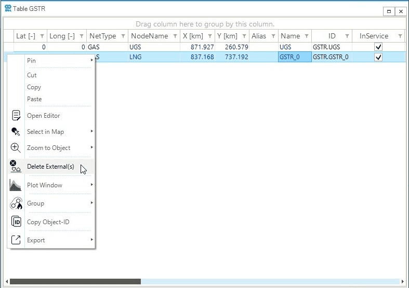Click the filter icon in Y [km] column
409x288 pixels.
[244, 36]
